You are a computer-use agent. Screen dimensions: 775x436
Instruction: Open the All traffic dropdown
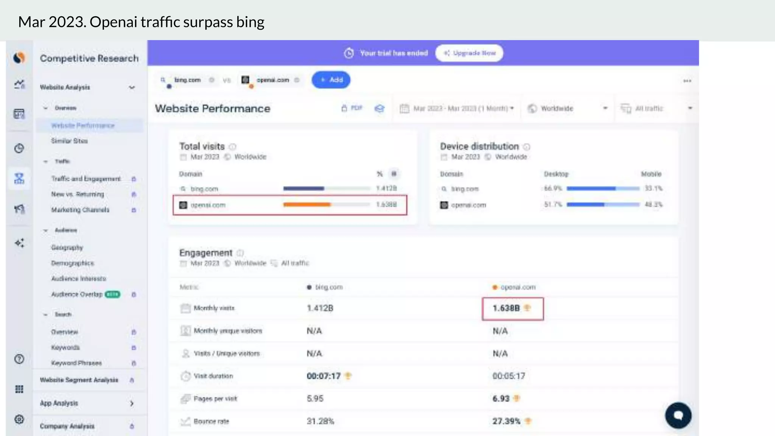coord(657,109)
